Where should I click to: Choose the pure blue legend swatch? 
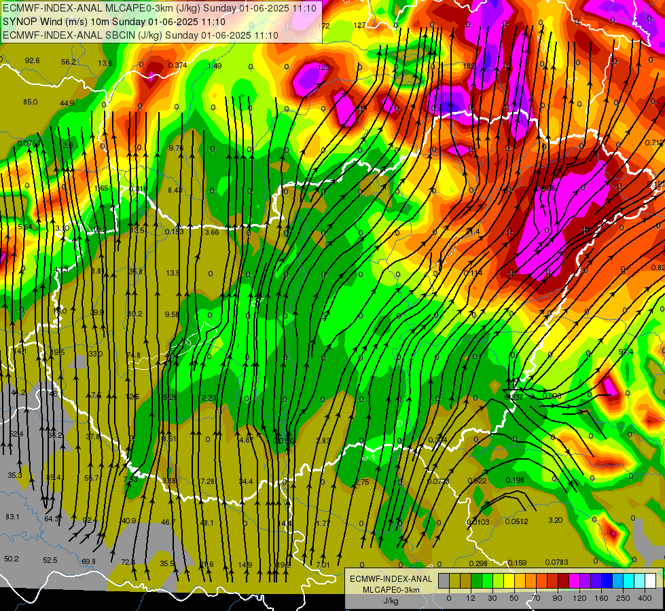coord(607,580)
